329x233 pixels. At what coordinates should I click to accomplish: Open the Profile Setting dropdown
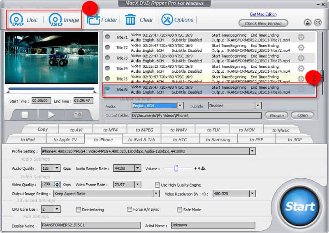pos(253,151)
